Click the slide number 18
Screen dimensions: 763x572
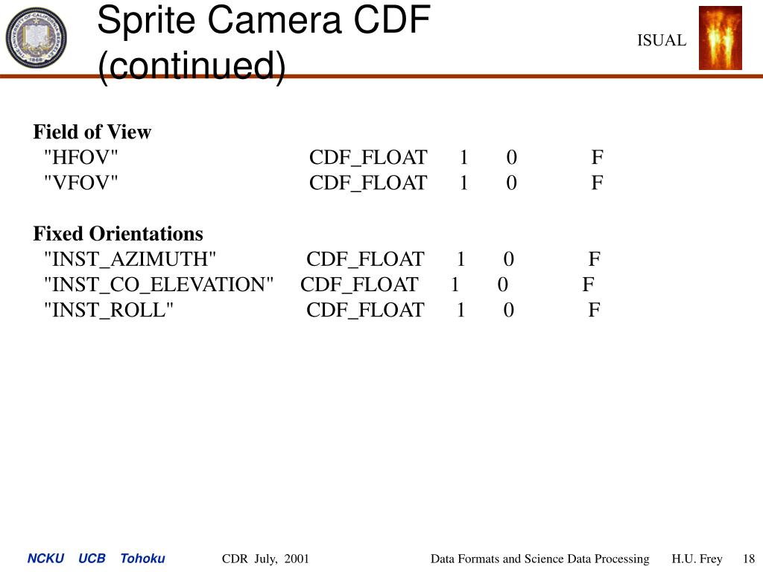coord(749,559)
